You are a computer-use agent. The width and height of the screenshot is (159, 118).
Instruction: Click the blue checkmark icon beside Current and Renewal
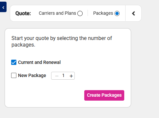point(14,62)
